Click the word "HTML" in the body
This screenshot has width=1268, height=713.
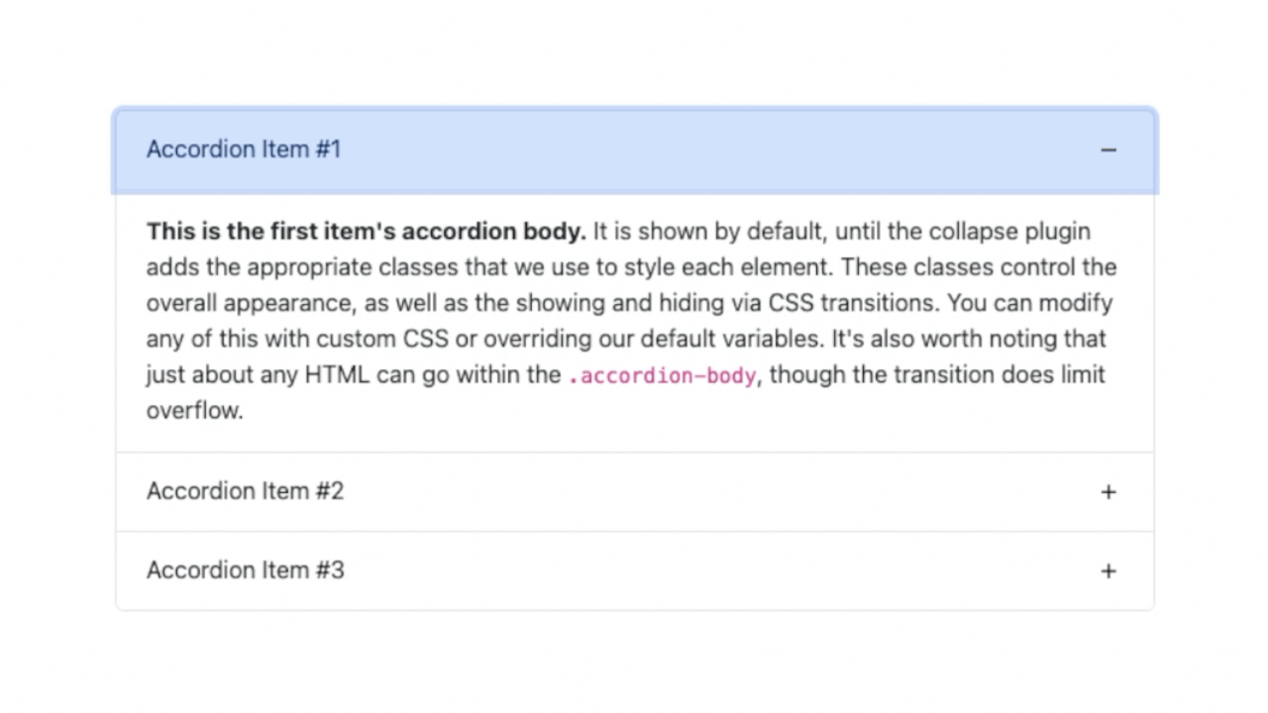coord(337,375)
